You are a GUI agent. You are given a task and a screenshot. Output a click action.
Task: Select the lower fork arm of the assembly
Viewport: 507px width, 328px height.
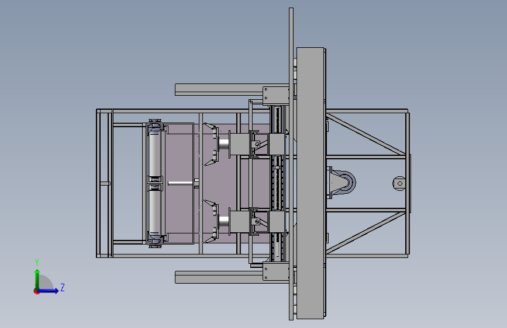219,277
